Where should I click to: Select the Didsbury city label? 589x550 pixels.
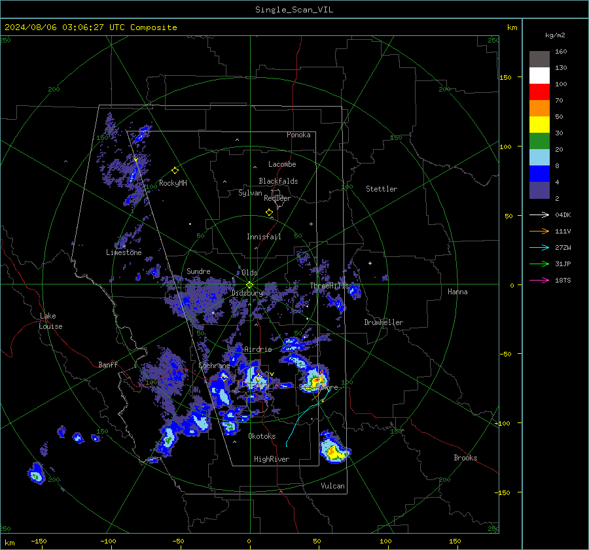click(x=247, y=293)
